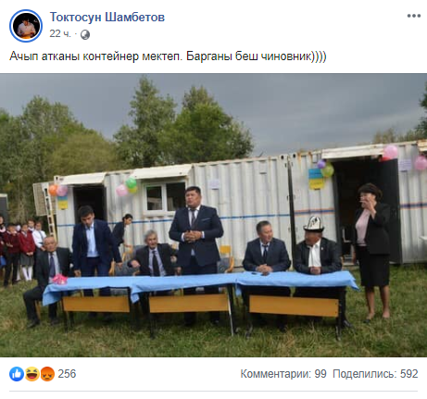Select the orange Angry reaction icon
This screenshot has height=399, width=427.
tap(47, 374)
